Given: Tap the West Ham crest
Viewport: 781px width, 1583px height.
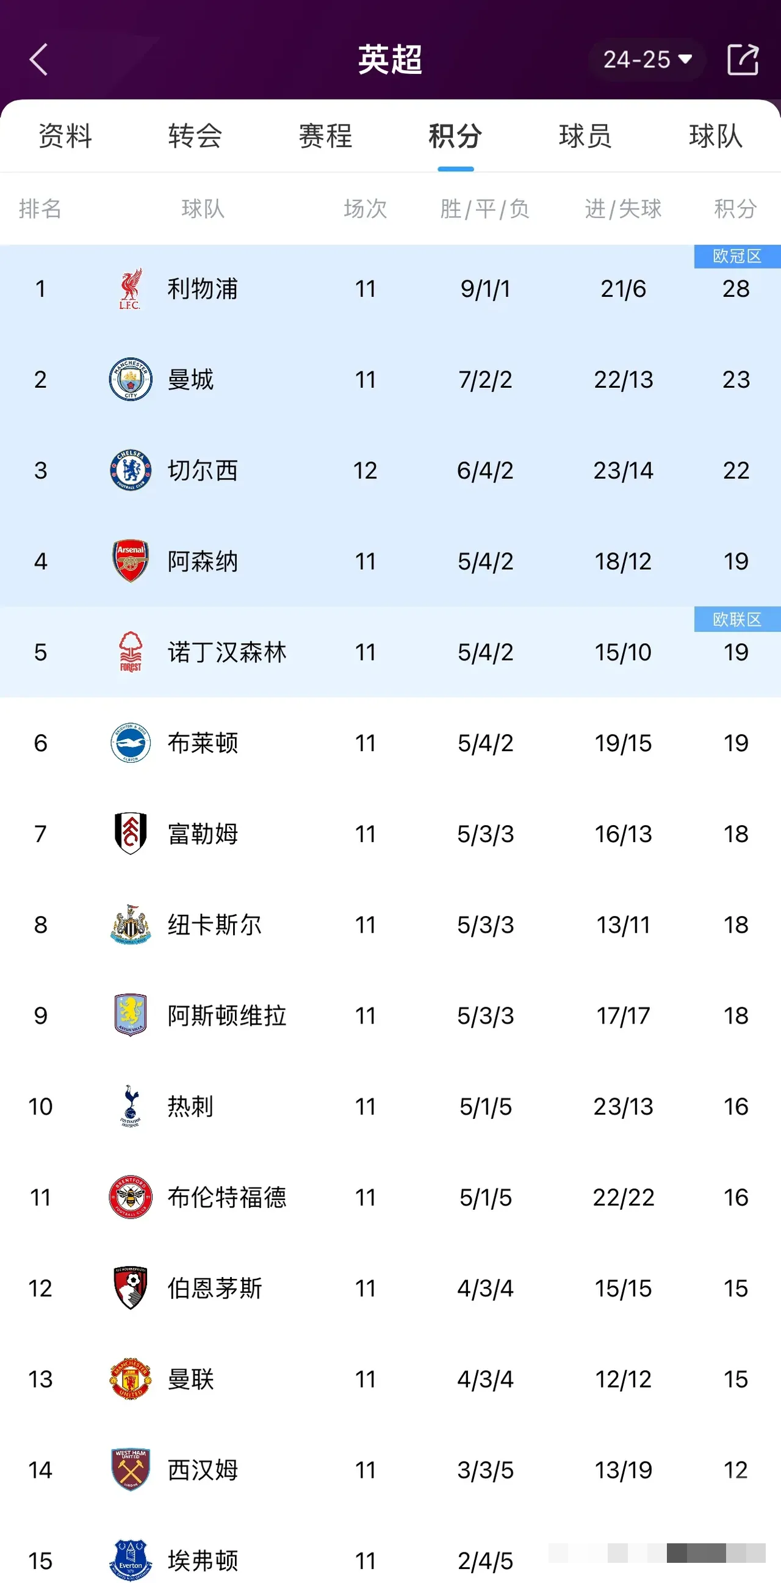Looking at the screenshot, I should click(130, 1470).
